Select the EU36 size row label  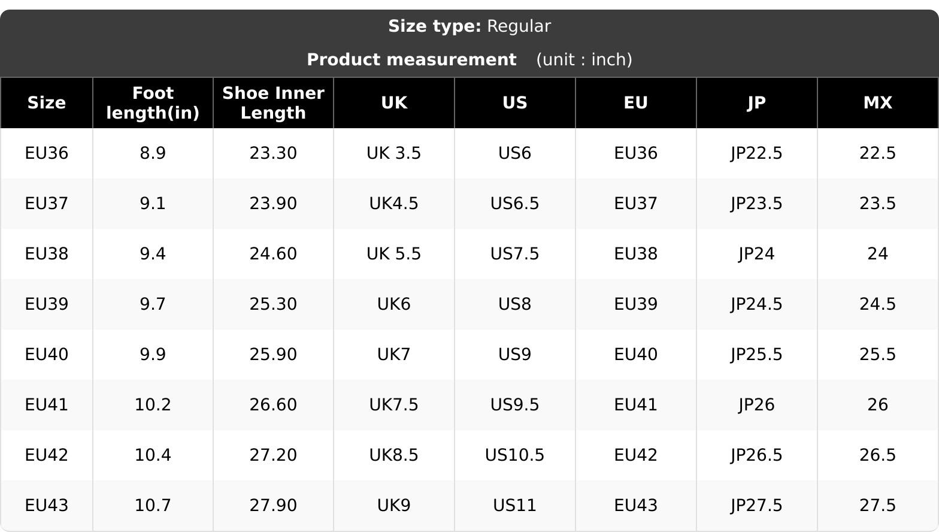tap(47, 153)
